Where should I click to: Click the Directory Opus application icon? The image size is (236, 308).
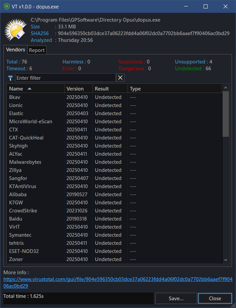(x=16, y=30)
